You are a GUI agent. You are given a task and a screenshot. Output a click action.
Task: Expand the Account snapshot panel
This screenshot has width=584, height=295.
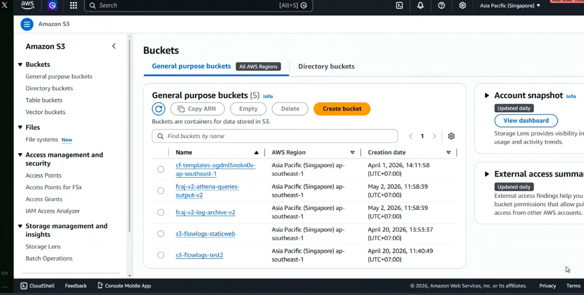pos(487,96)
